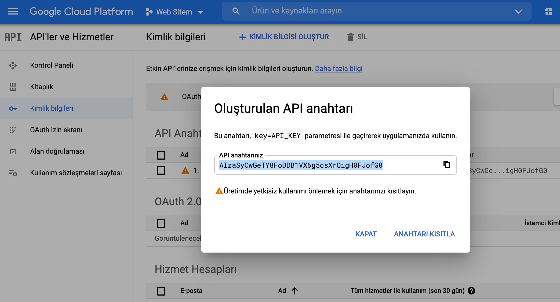Click the API logo icon in the sidebar header

pos(13,37)
